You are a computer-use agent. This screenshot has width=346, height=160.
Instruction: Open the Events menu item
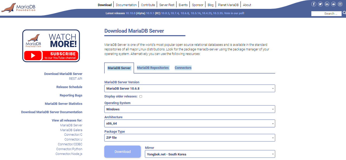click(x=183, y=5)
